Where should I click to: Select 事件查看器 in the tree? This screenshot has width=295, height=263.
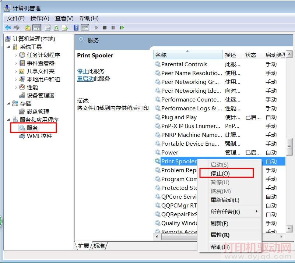point(41,63)
